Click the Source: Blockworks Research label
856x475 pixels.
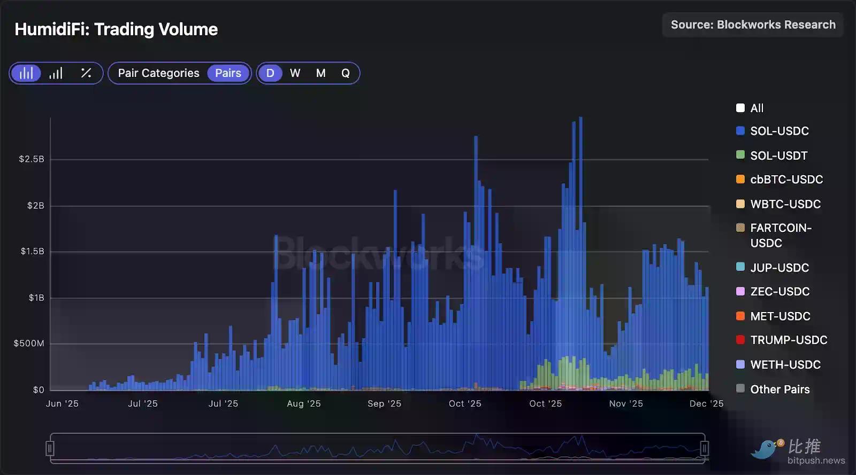753,25
